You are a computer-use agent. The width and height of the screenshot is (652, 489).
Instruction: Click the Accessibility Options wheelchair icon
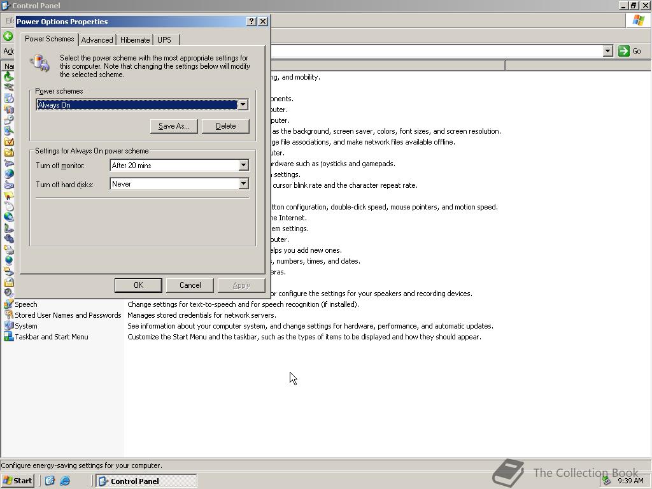tap(8, 76)
